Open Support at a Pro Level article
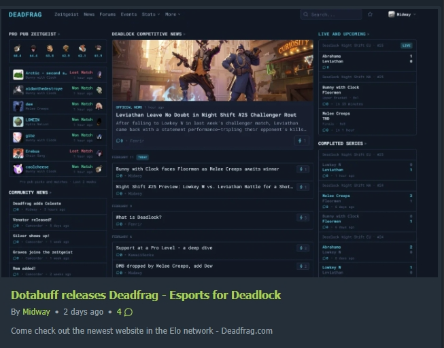444x348 pixels. pos(165,248)
